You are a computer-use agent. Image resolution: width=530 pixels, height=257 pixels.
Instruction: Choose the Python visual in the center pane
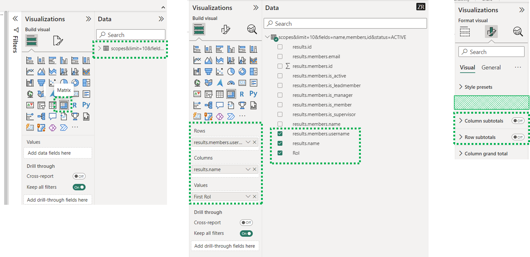[253, 94]
